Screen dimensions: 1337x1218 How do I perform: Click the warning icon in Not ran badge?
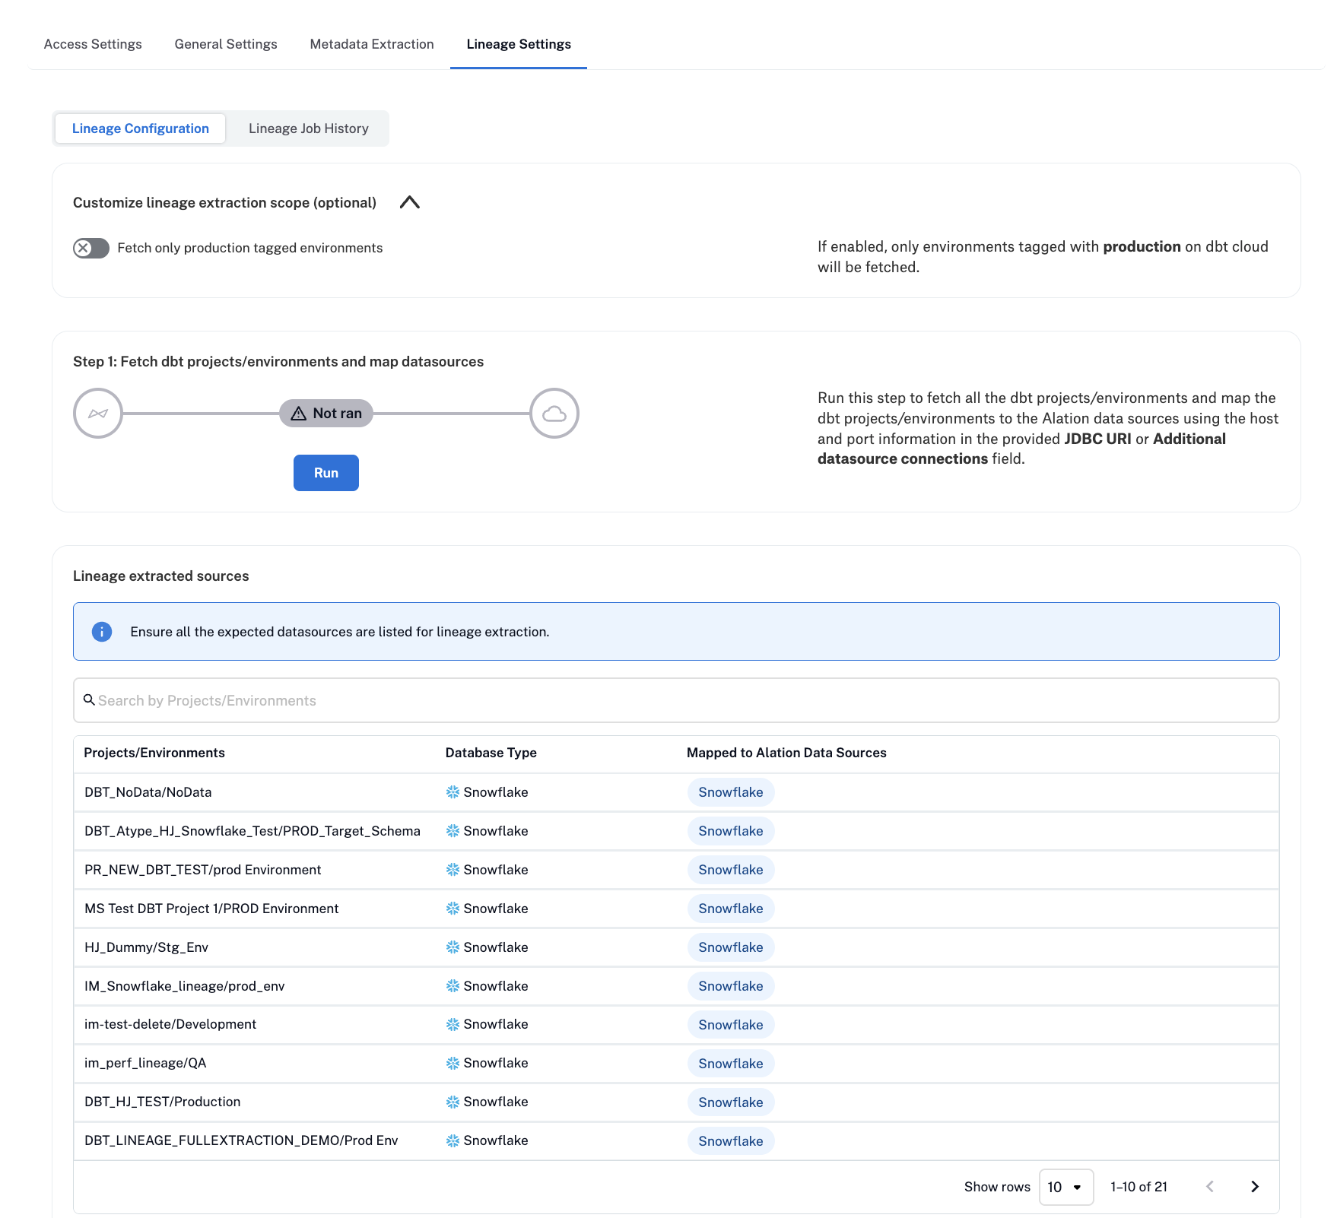[x=299, y=414]
